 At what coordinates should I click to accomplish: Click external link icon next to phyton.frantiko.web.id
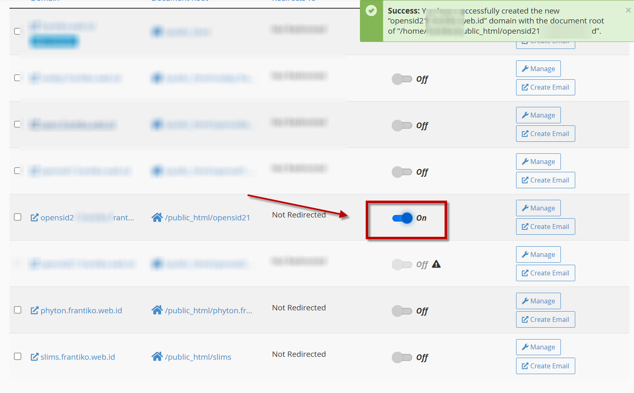35,310
